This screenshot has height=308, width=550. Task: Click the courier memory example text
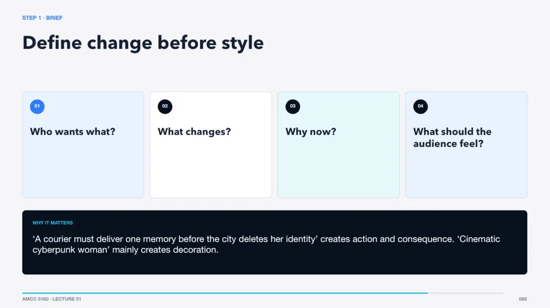click(266, 244)
